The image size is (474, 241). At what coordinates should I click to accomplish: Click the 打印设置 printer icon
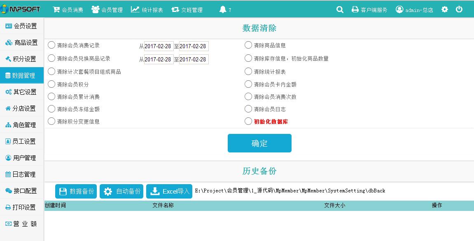pyautogui.click(x=8, y=207)
